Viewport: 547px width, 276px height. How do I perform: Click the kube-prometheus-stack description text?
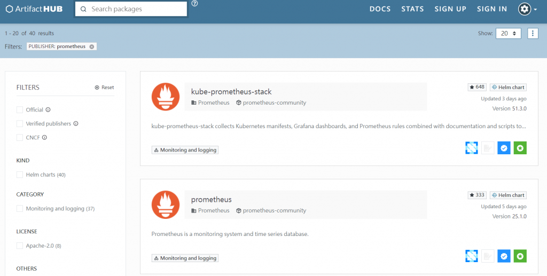pyautogui.click(x=339, y=126)
